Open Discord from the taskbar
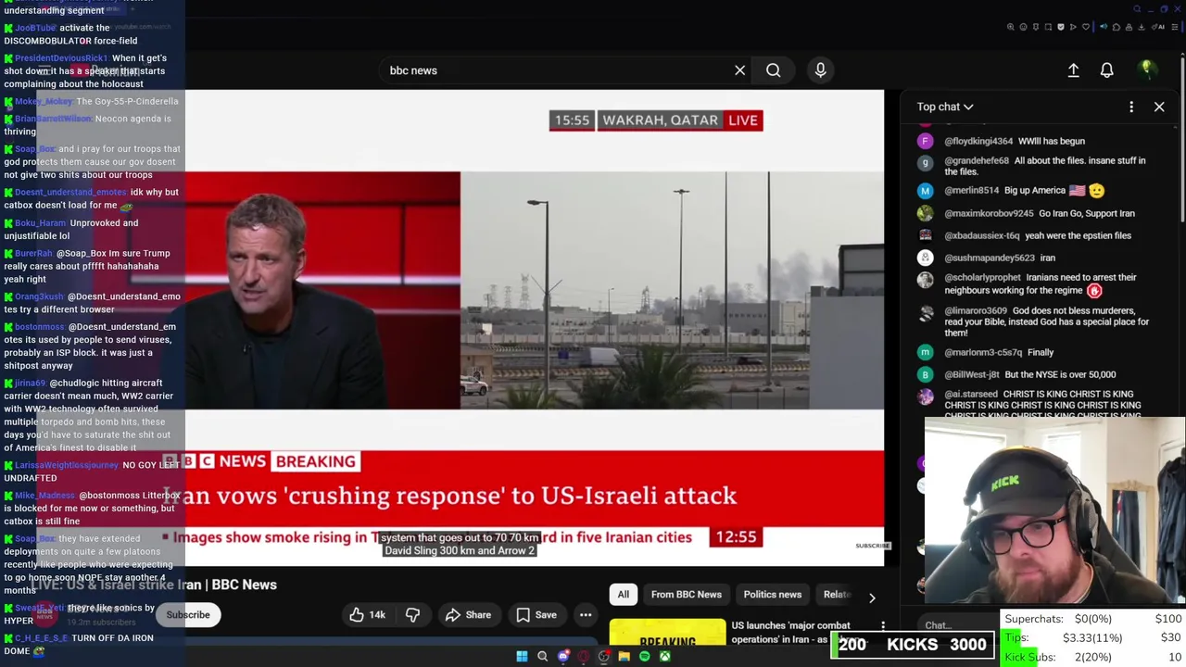 (x=563, y=657)
